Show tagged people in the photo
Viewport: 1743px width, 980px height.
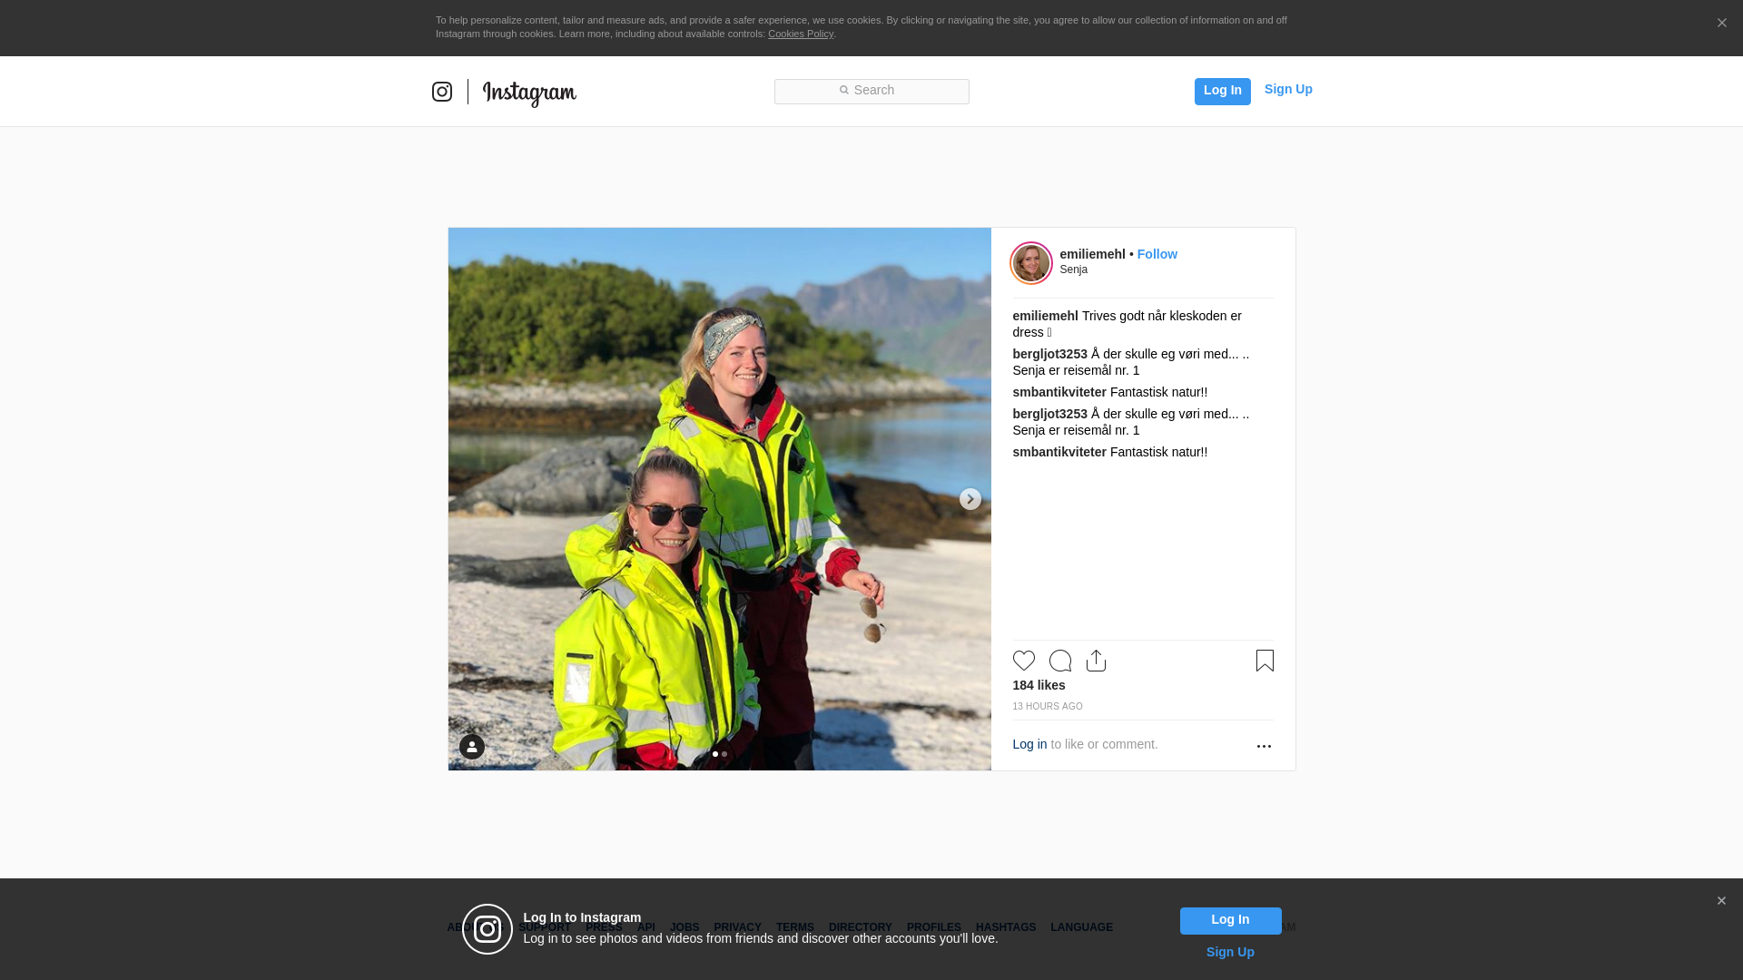pos(472,747)
